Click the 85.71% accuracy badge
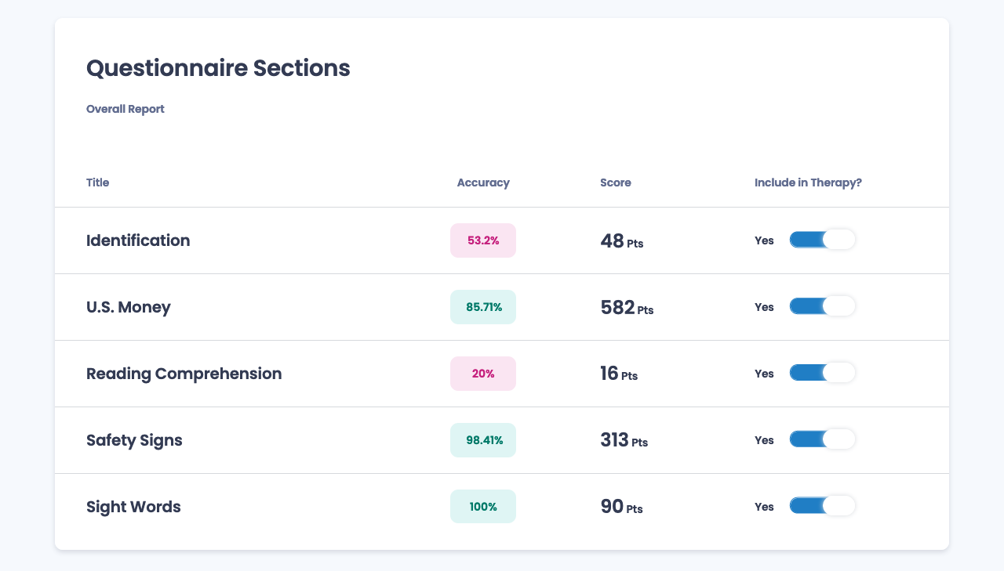This screenshot has height=571, width=1004. [x=483, y=307]
